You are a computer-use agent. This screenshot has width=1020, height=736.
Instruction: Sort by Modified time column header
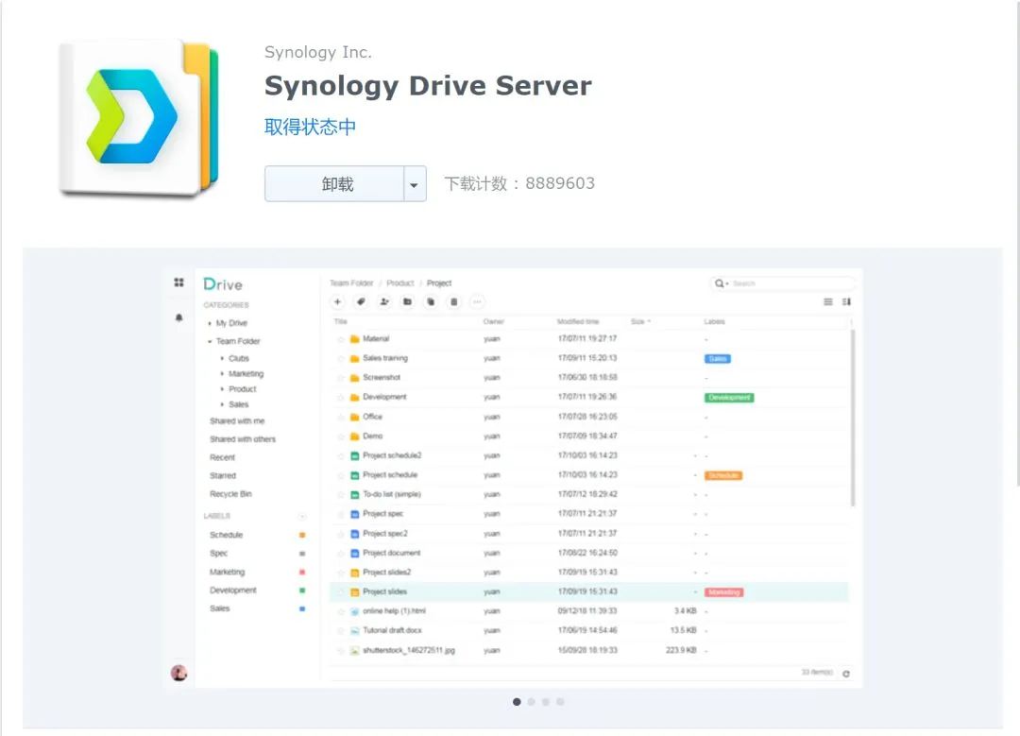pos(578,322)
